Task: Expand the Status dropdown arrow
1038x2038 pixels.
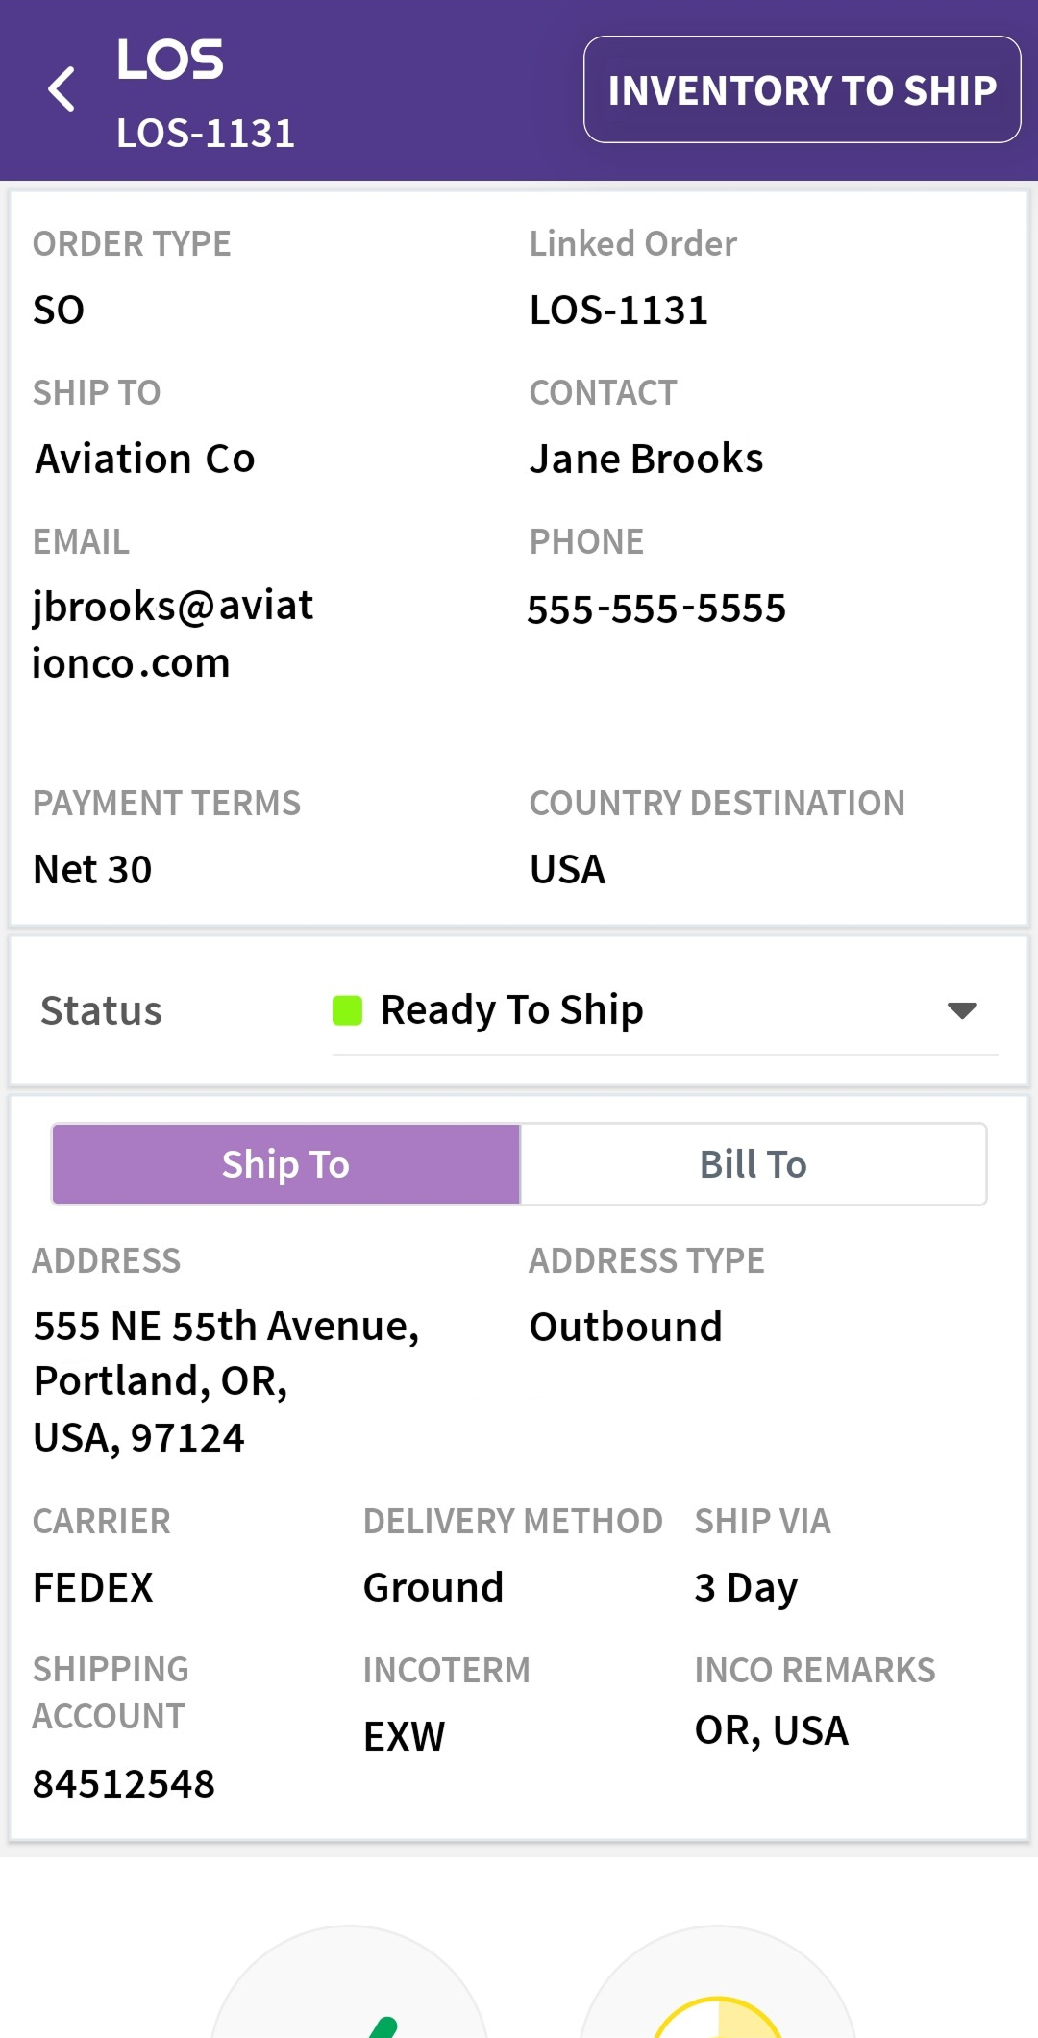Action: coord(961,1010)
